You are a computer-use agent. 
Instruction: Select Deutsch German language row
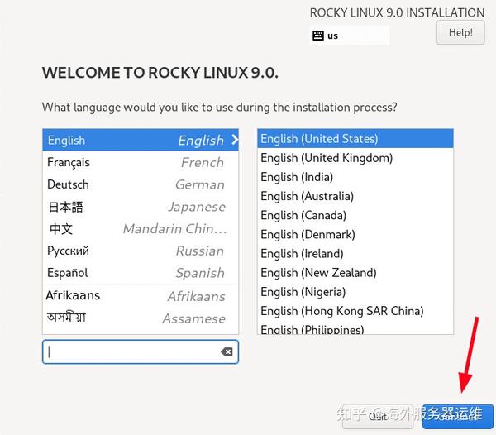point(141,184)
